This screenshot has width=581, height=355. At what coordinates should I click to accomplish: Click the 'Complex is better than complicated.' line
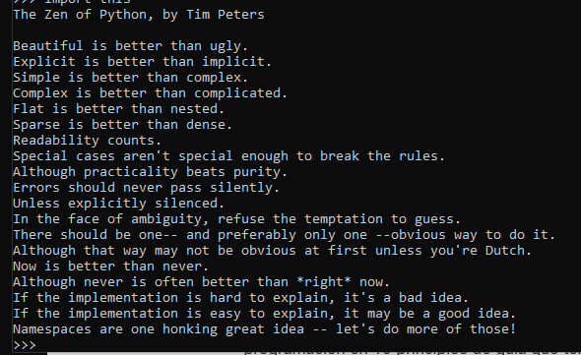click(x=150, y=93)
